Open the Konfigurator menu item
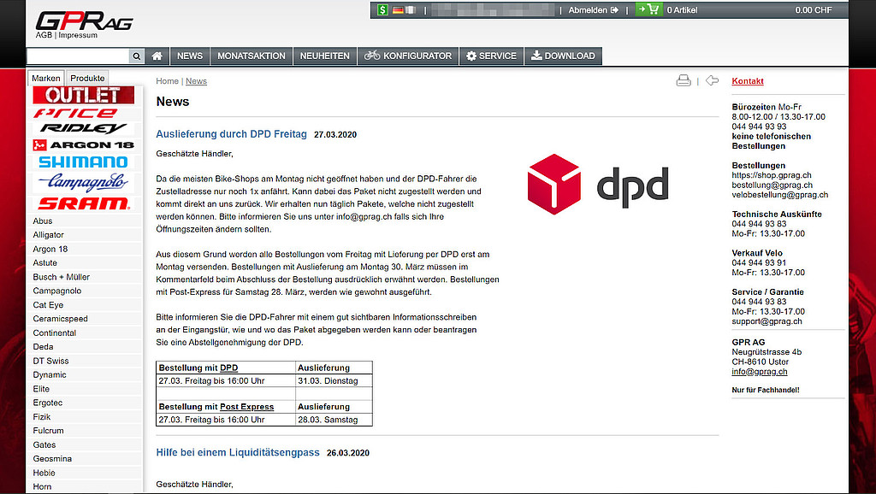876x494 pixels. [x=407, y=56]
